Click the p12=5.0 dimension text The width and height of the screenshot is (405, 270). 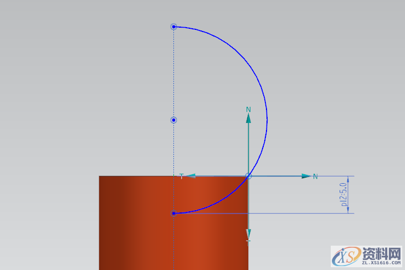point(344,195)
